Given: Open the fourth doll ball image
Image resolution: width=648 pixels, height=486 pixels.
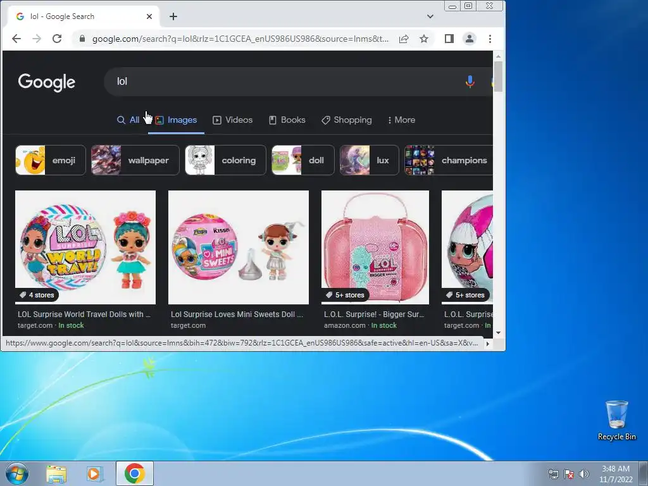Looking at the screenshot, I should pyautogui.click(x=468, y=247).
